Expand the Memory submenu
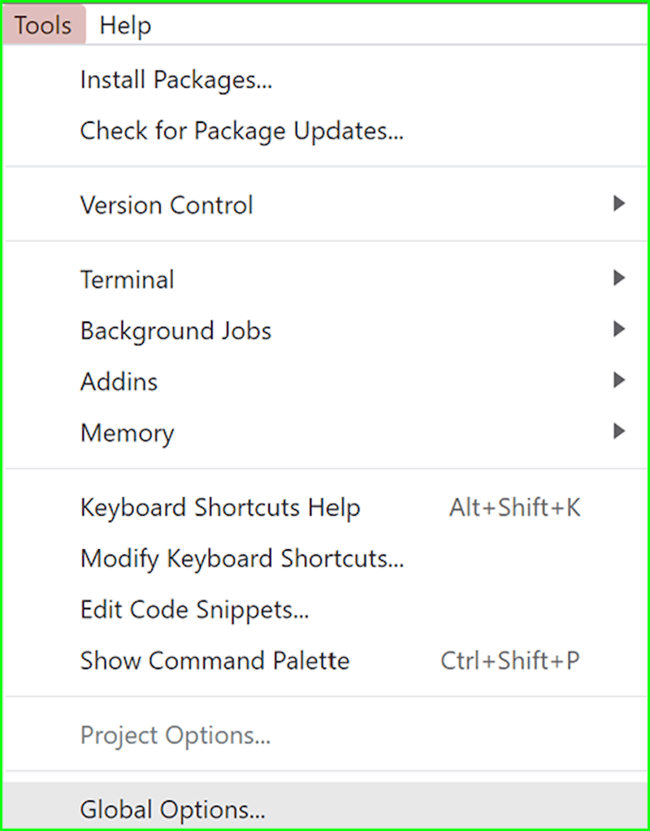This screenshot has width=650, height=831. 619,432
